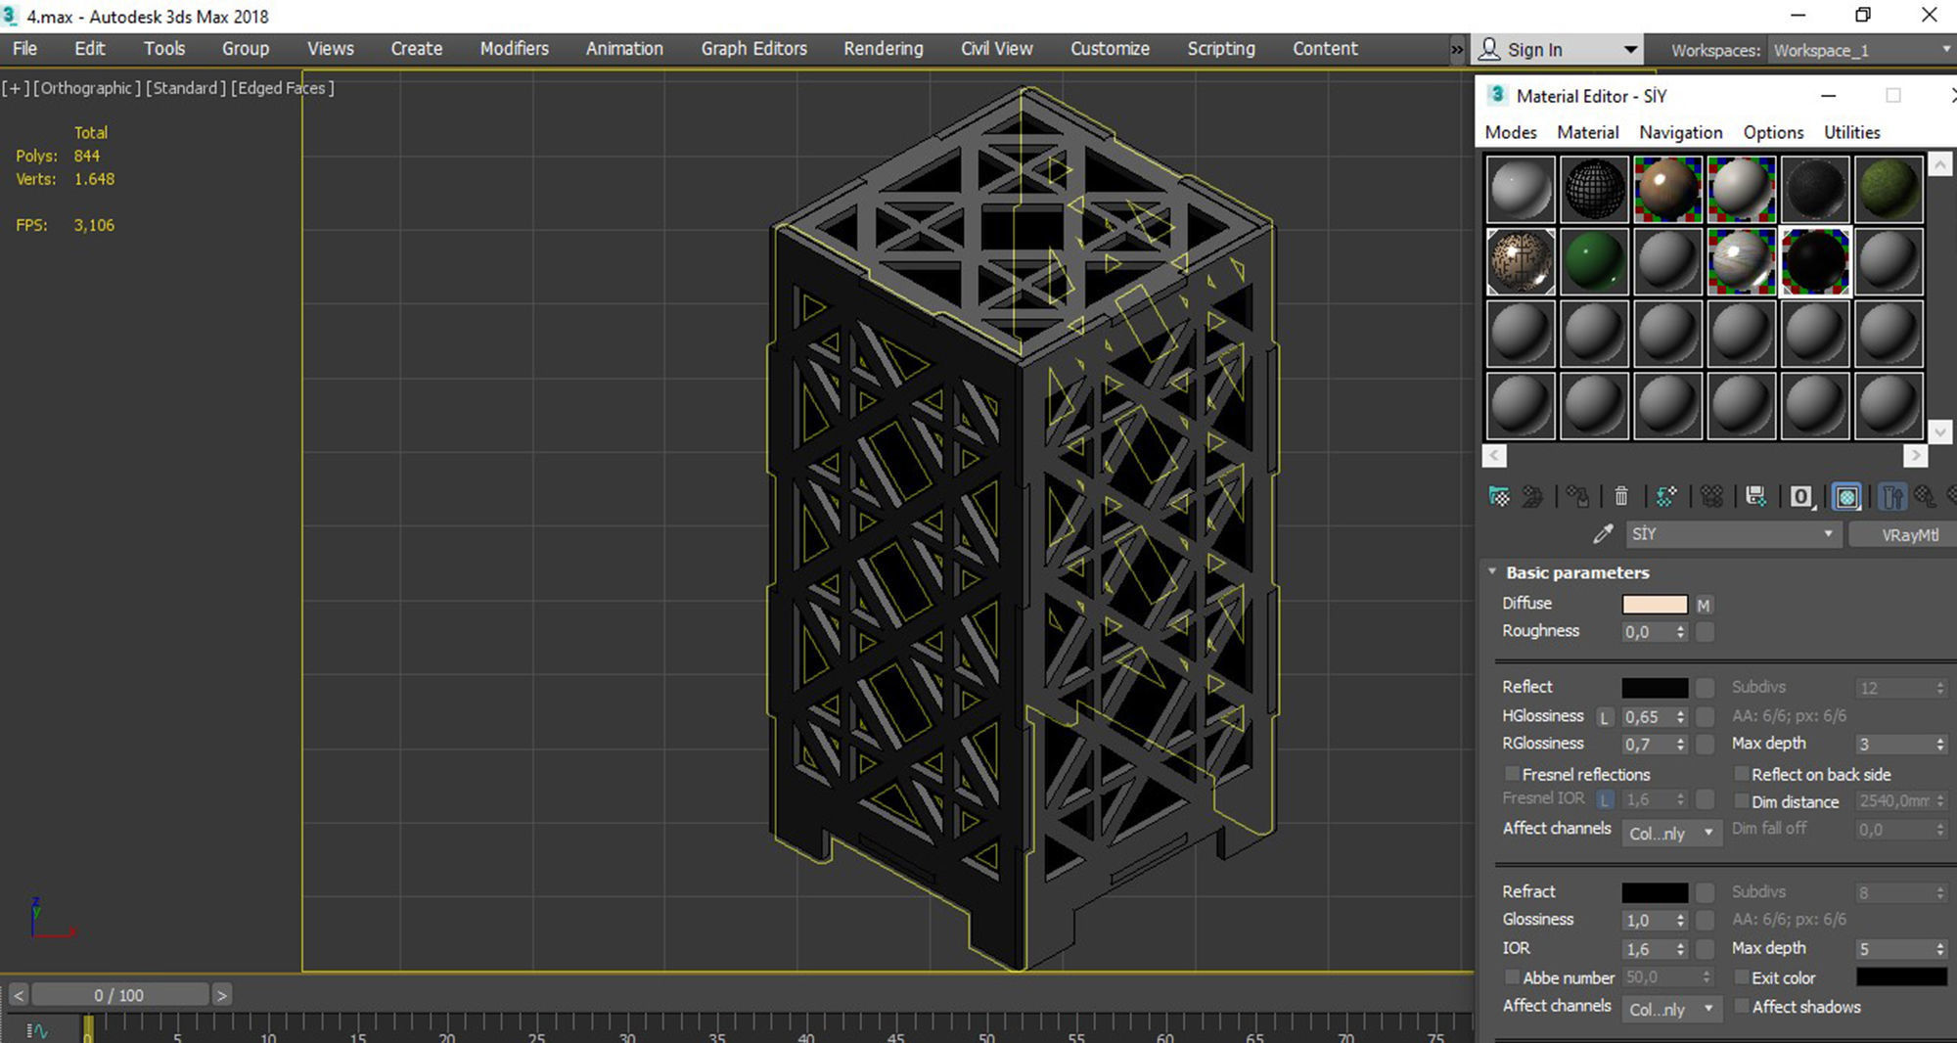This screenshot has width=1957, height=1043.
Task: Select the speckled gold material sphere
Action: click(x=1521, y=261)
